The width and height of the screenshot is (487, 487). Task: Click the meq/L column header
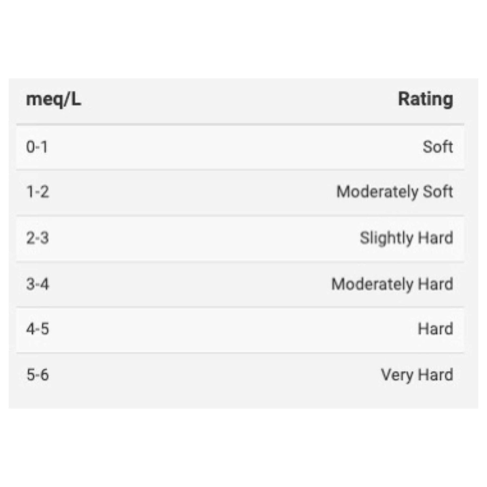click(54, 99)
